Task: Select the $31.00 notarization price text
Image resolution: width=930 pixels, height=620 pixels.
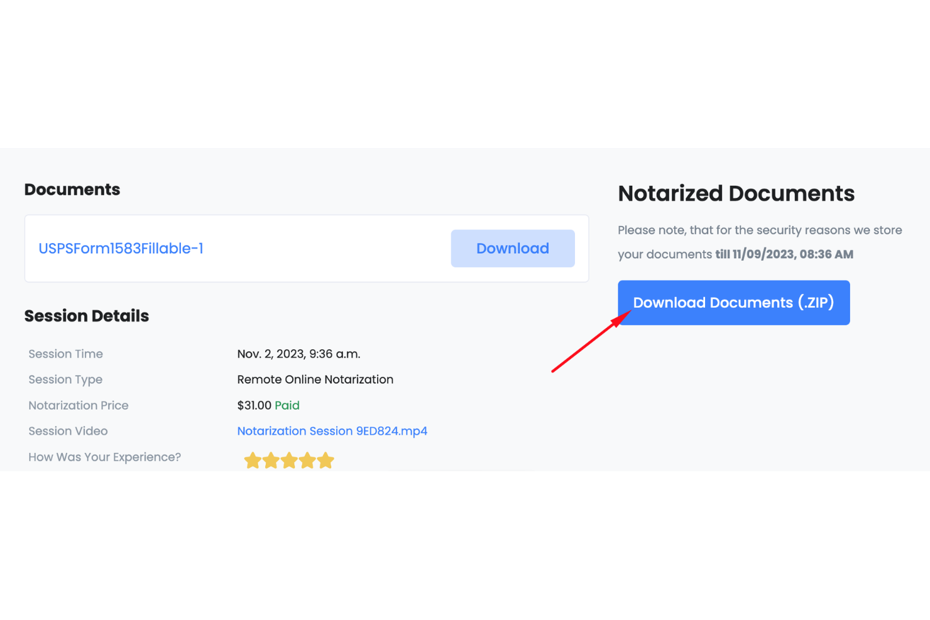Action: tap(254, 405)
